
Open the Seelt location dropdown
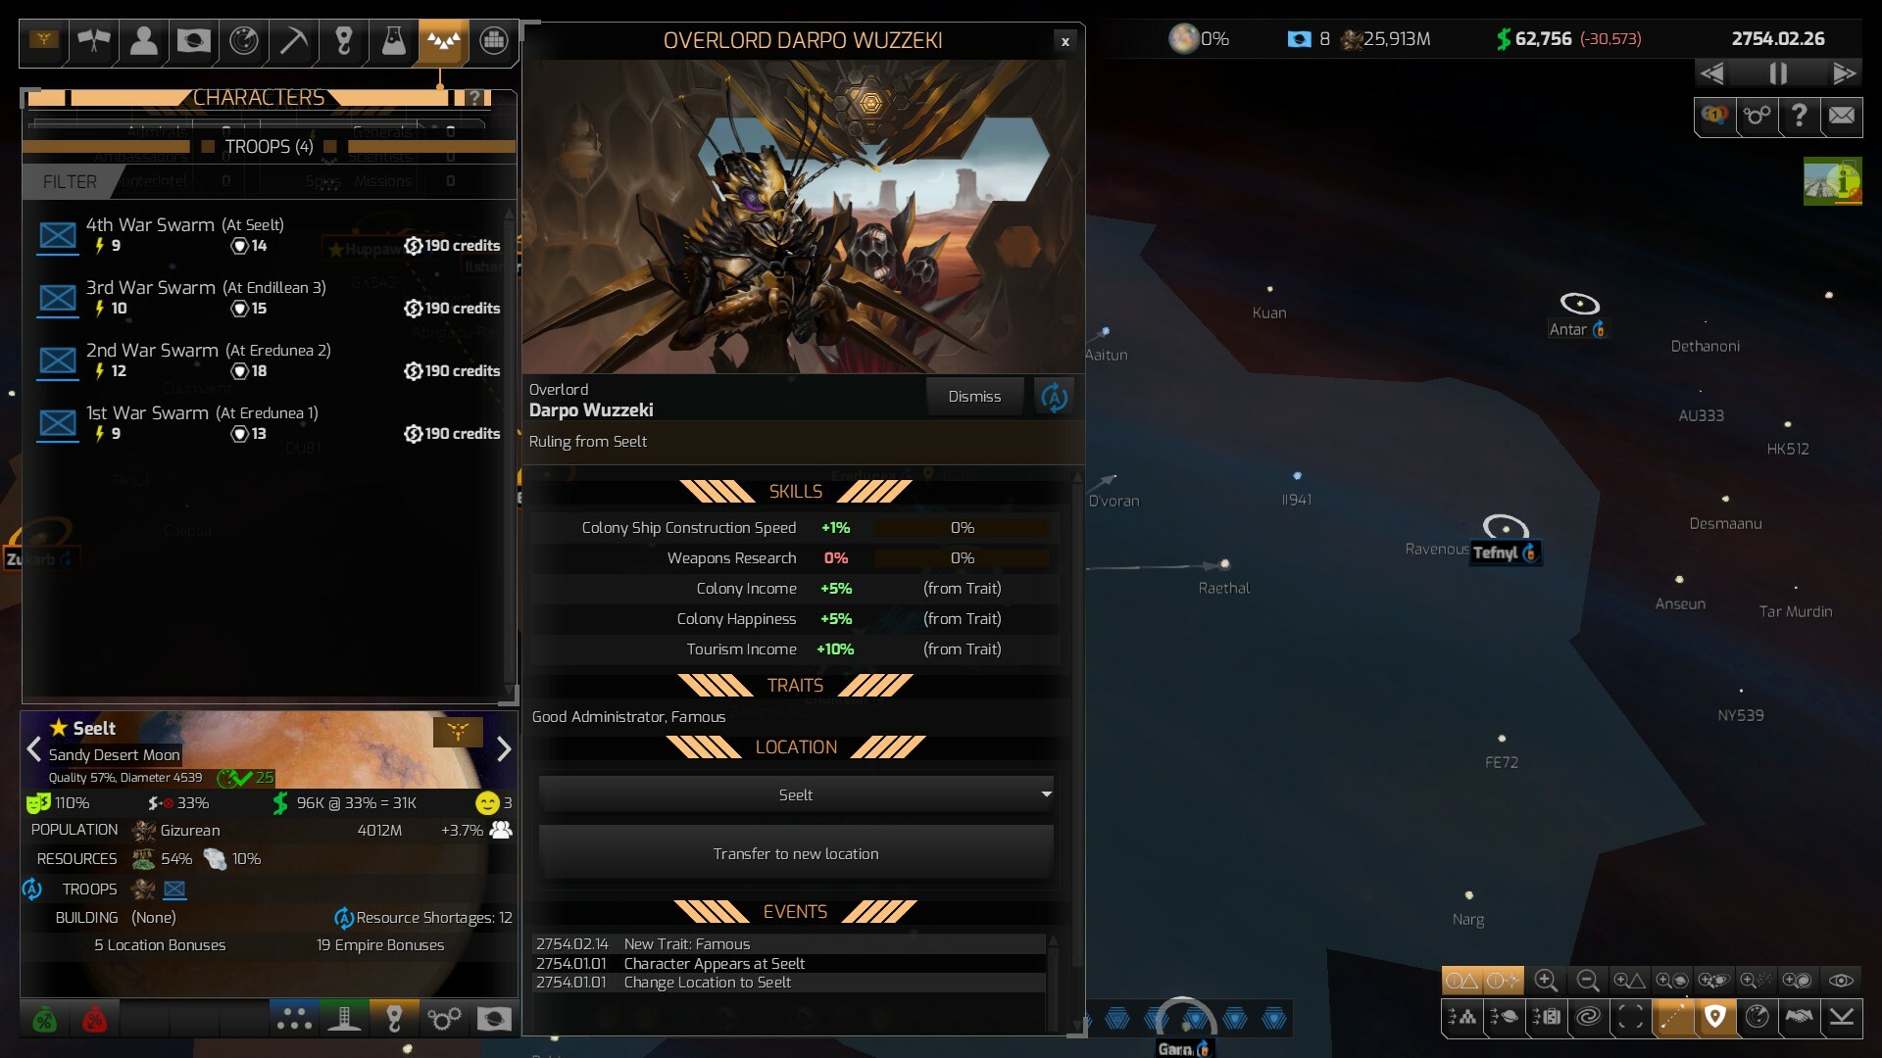click(796, 794)
